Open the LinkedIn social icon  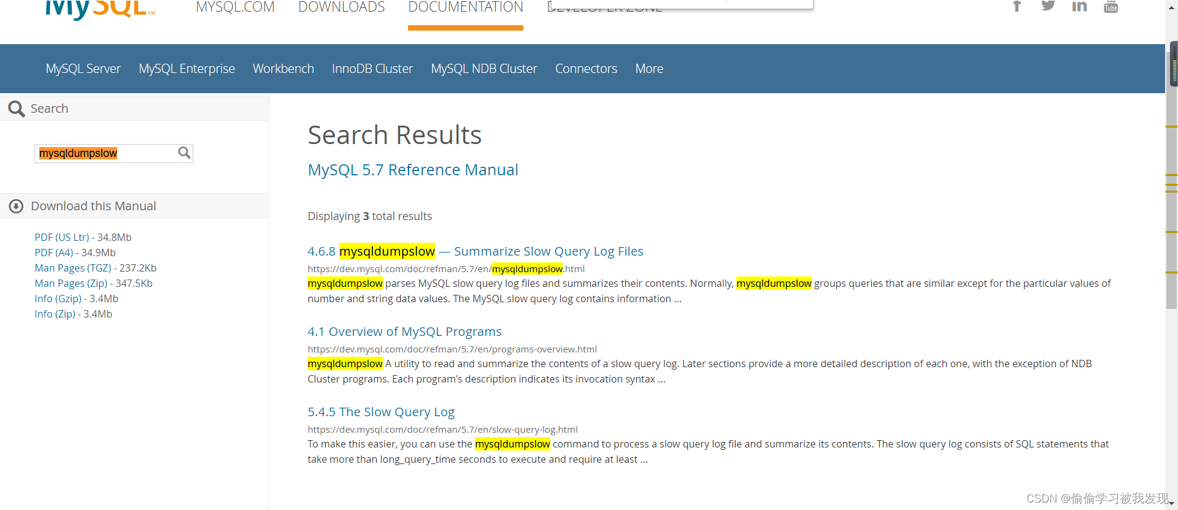[x=1079, y=6]
